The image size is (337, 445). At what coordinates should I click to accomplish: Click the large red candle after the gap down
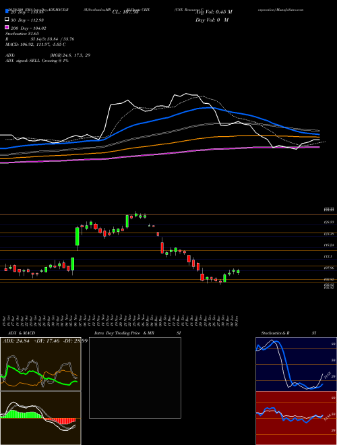[x=162, y=247]
